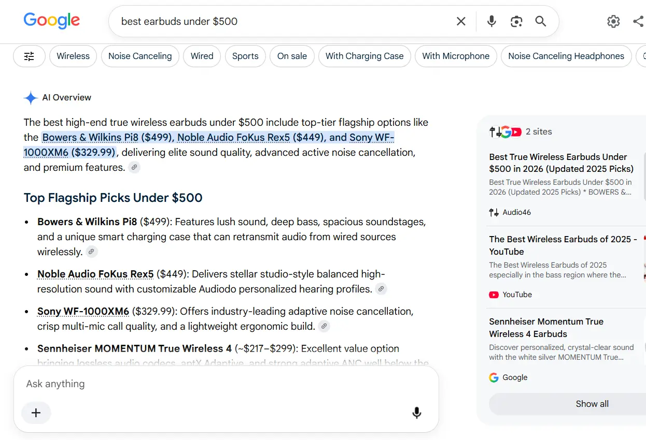Select the Noise Canceling Headphones filter chip

(566, 56)
